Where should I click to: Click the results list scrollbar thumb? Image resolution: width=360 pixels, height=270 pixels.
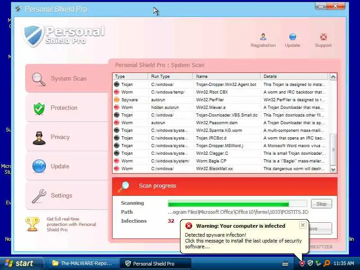(x=333, y=149)
